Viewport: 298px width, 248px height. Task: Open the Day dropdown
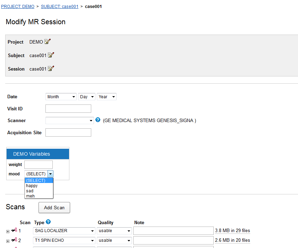point(87,97)
